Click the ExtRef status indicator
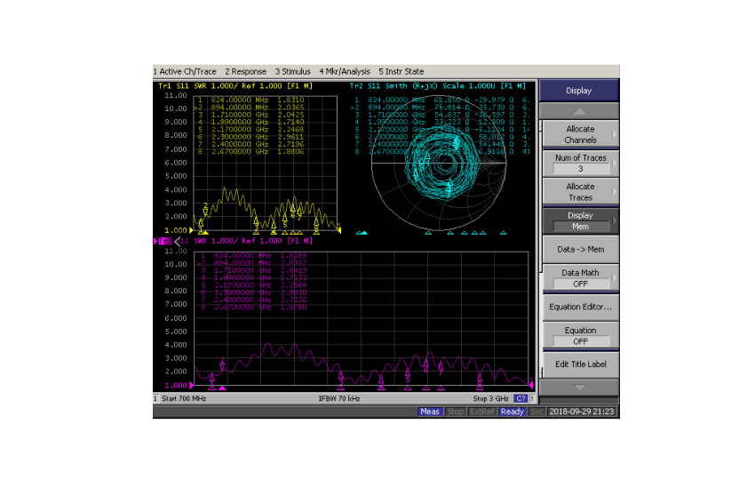755x480 pixels. (481, 412)
